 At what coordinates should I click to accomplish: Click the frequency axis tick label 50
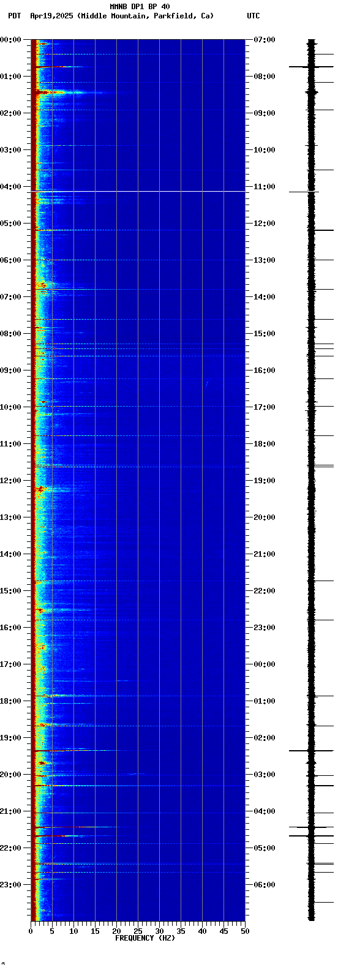(x=245, y=931)
